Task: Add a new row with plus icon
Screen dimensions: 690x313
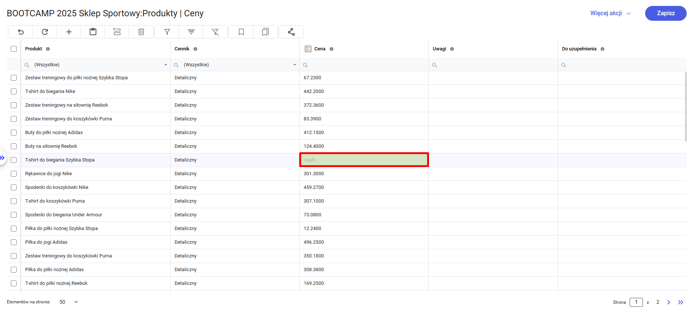Action: coord(69,32)
